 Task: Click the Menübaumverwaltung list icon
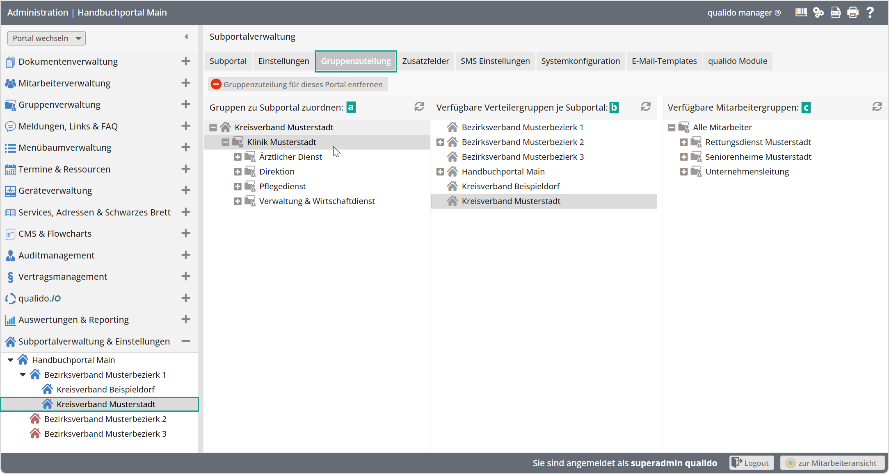click(x=10, y=148)
